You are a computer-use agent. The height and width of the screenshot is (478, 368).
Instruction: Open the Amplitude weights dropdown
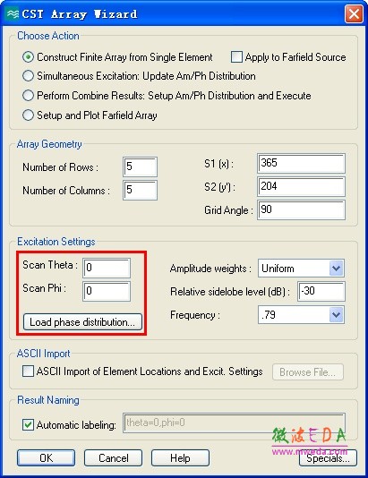tap(337, 269)
